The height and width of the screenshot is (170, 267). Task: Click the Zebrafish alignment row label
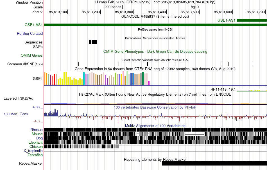35,155
